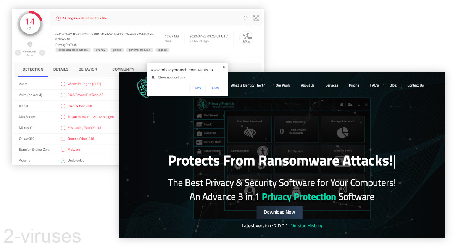This screenshot has width=458, height=248.
Task: Click the 'signed' tag
Action: pyautogui.click(x=163, y=50)
